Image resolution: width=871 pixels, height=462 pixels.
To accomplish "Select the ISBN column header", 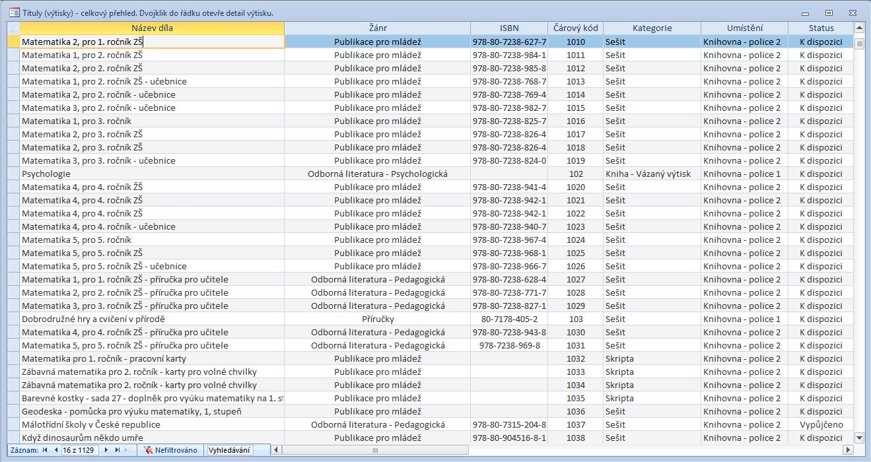I will pyautogui.click(x=509, y=28).
